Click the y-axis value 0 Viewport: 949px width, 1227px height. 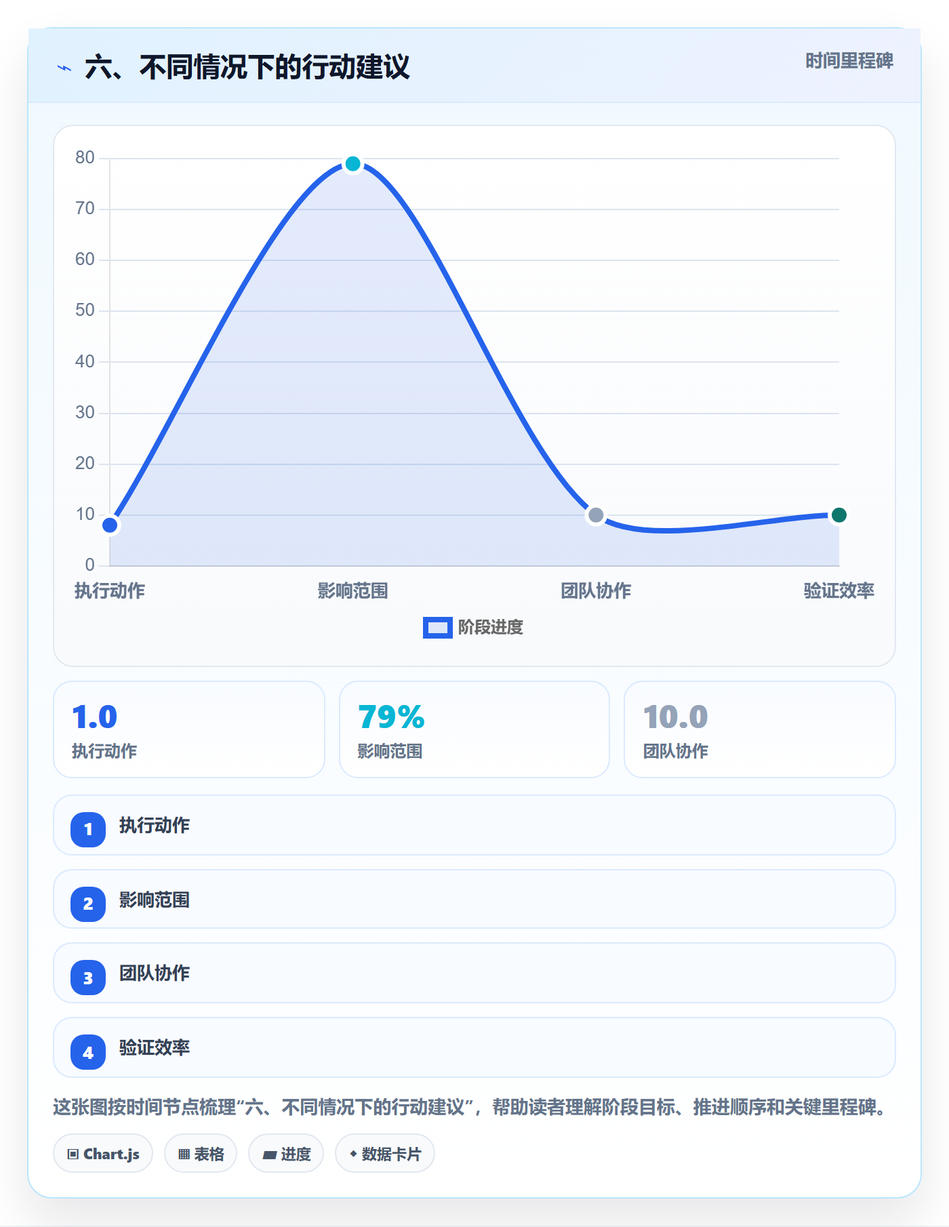(x=89, y=565)
